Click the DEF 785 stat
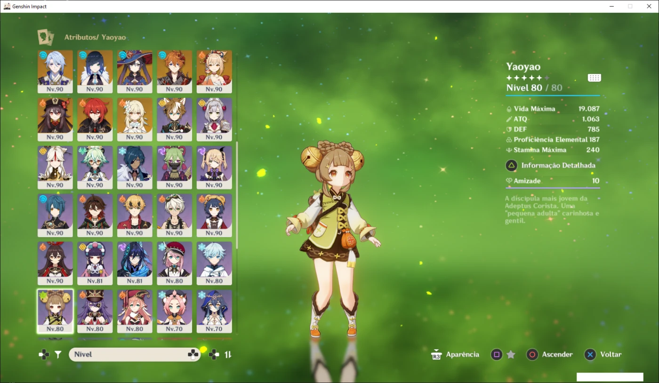 553,129
